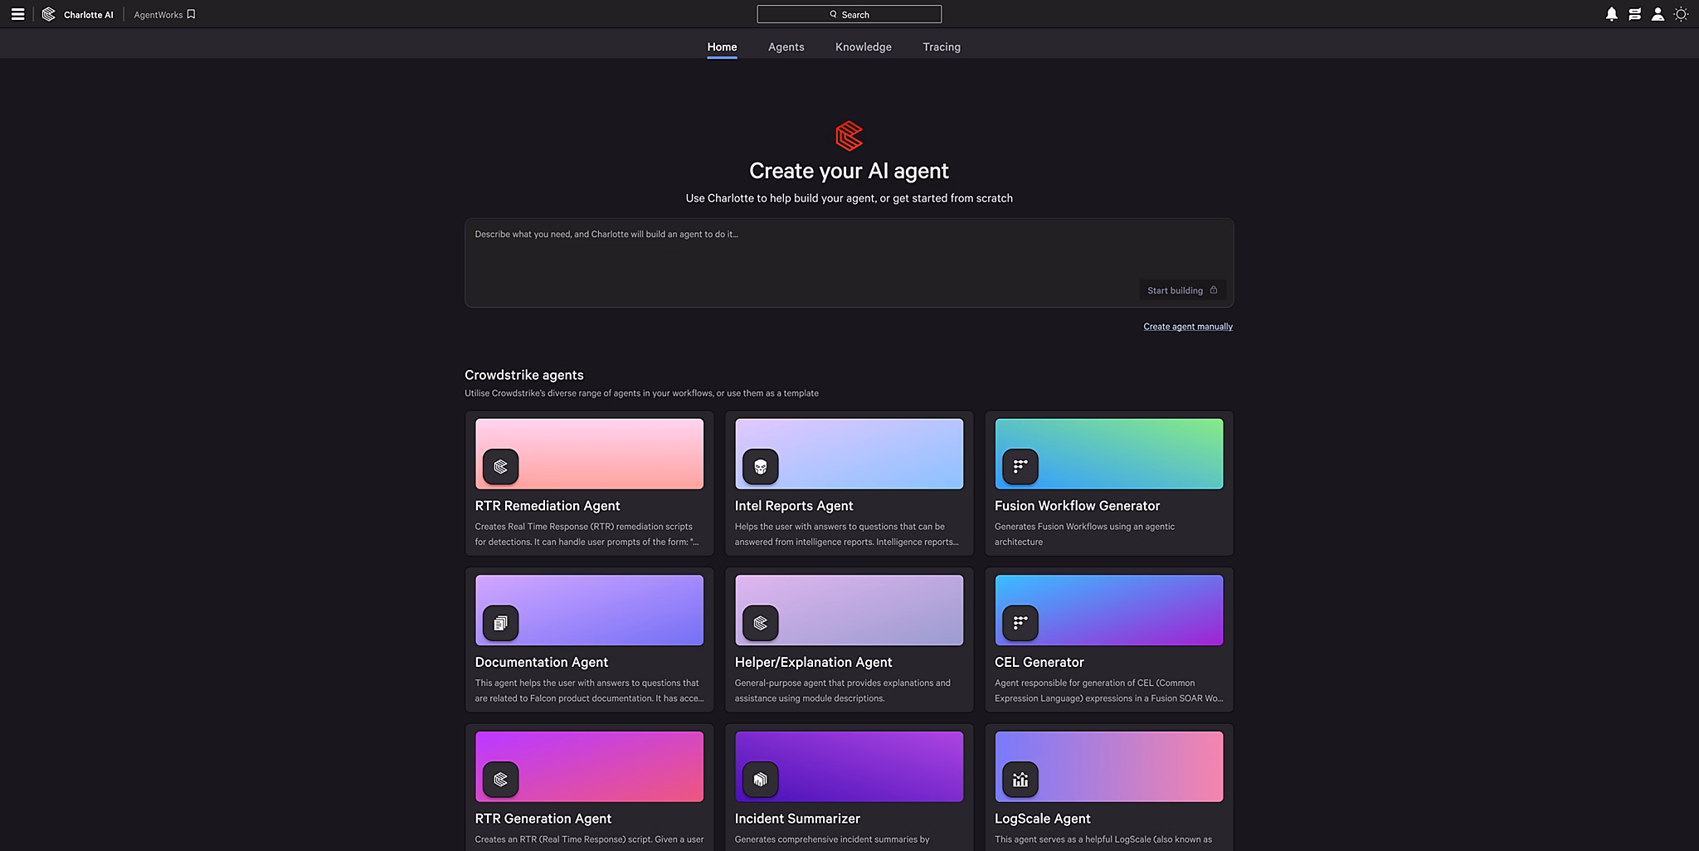Click the Charlotte AI logo icon
The height and width of the screenshot is (851, 1699).
[49, 14]
